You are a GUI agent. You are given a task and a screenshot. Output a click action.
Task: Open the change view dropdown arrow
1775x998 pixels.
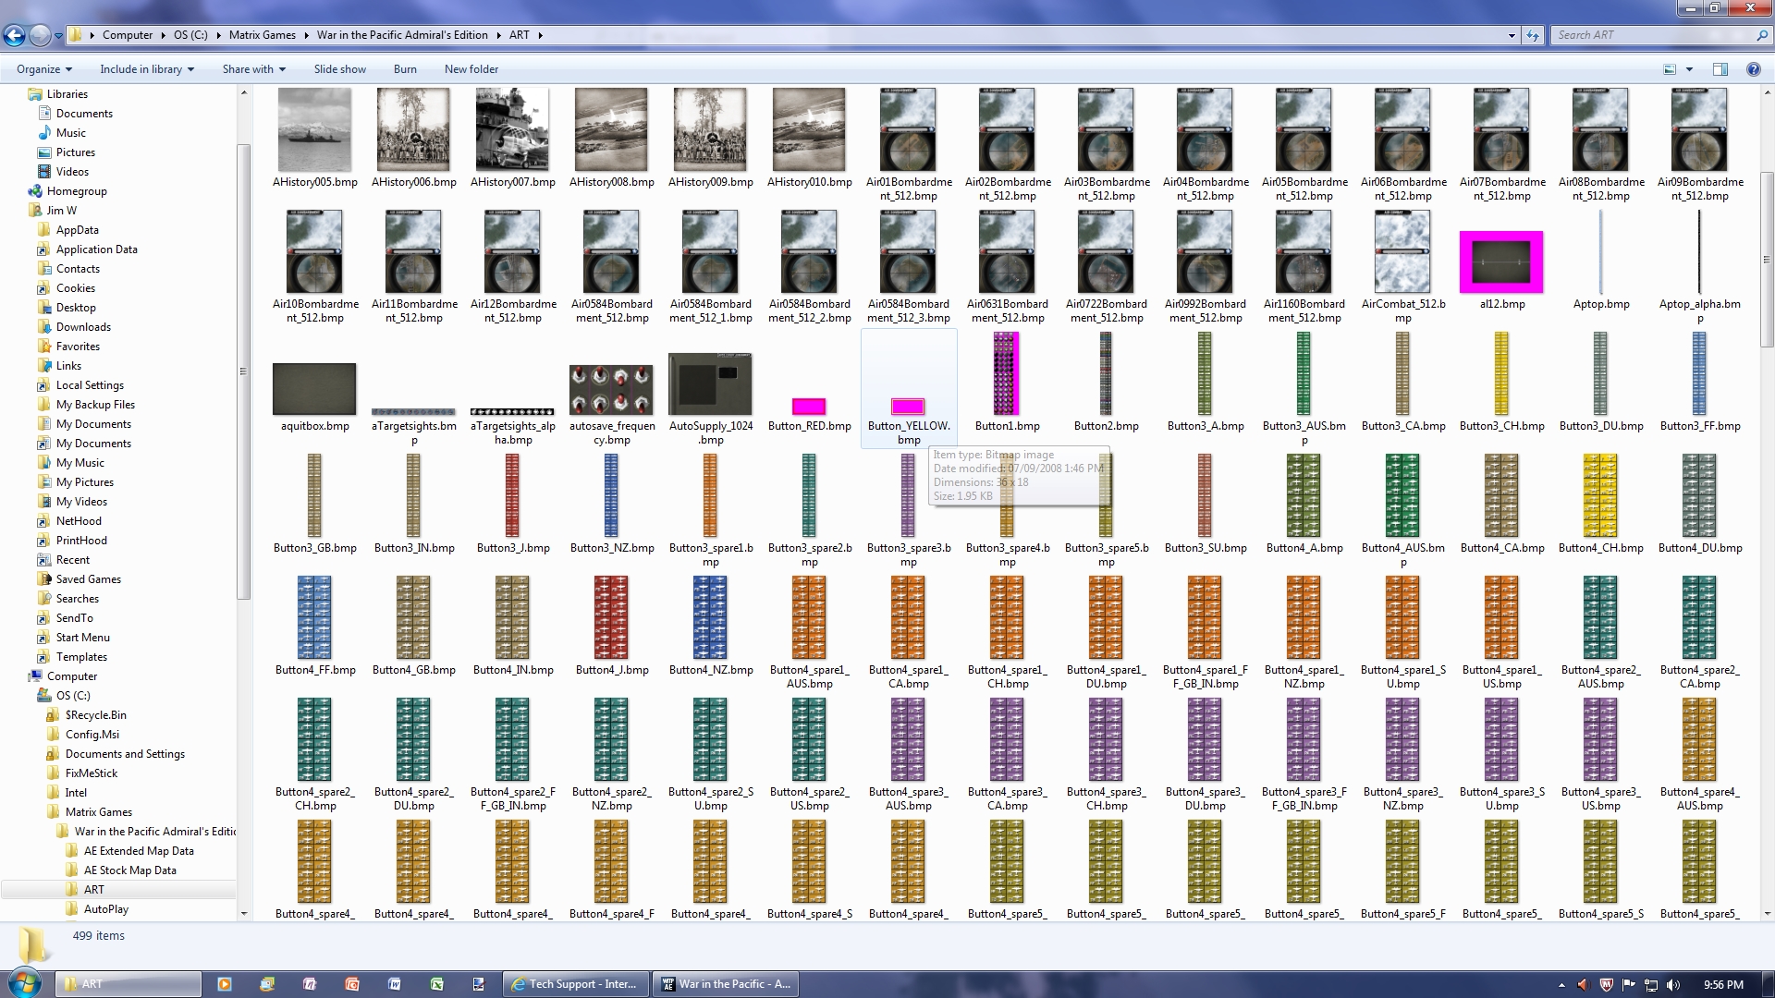[1689, 69]
